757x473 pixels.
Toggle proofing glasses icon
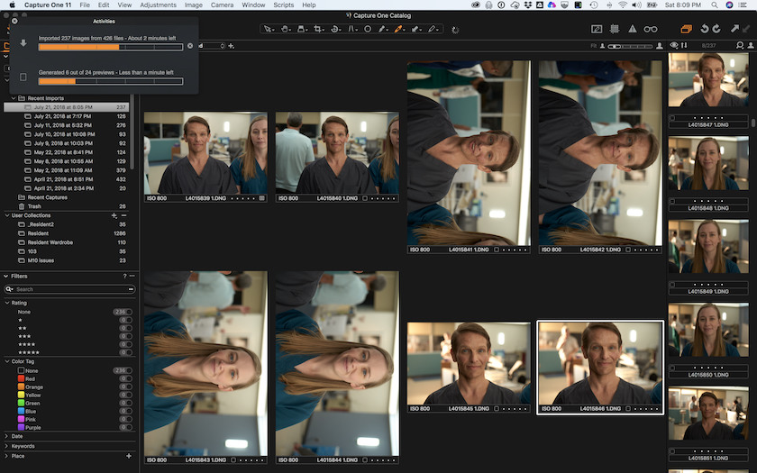[x=651, y=29]
